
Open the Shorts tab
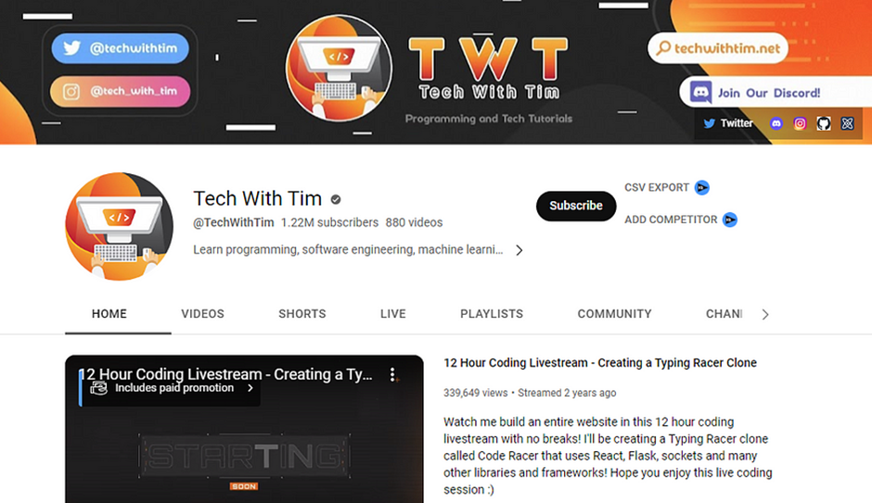click(302, 314)
